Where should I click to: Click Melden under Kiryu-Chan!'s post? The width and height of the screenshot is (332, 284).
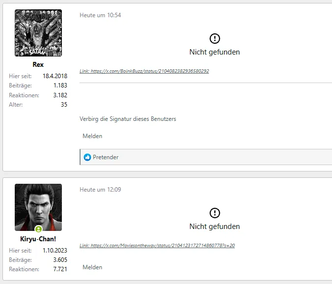92,267
